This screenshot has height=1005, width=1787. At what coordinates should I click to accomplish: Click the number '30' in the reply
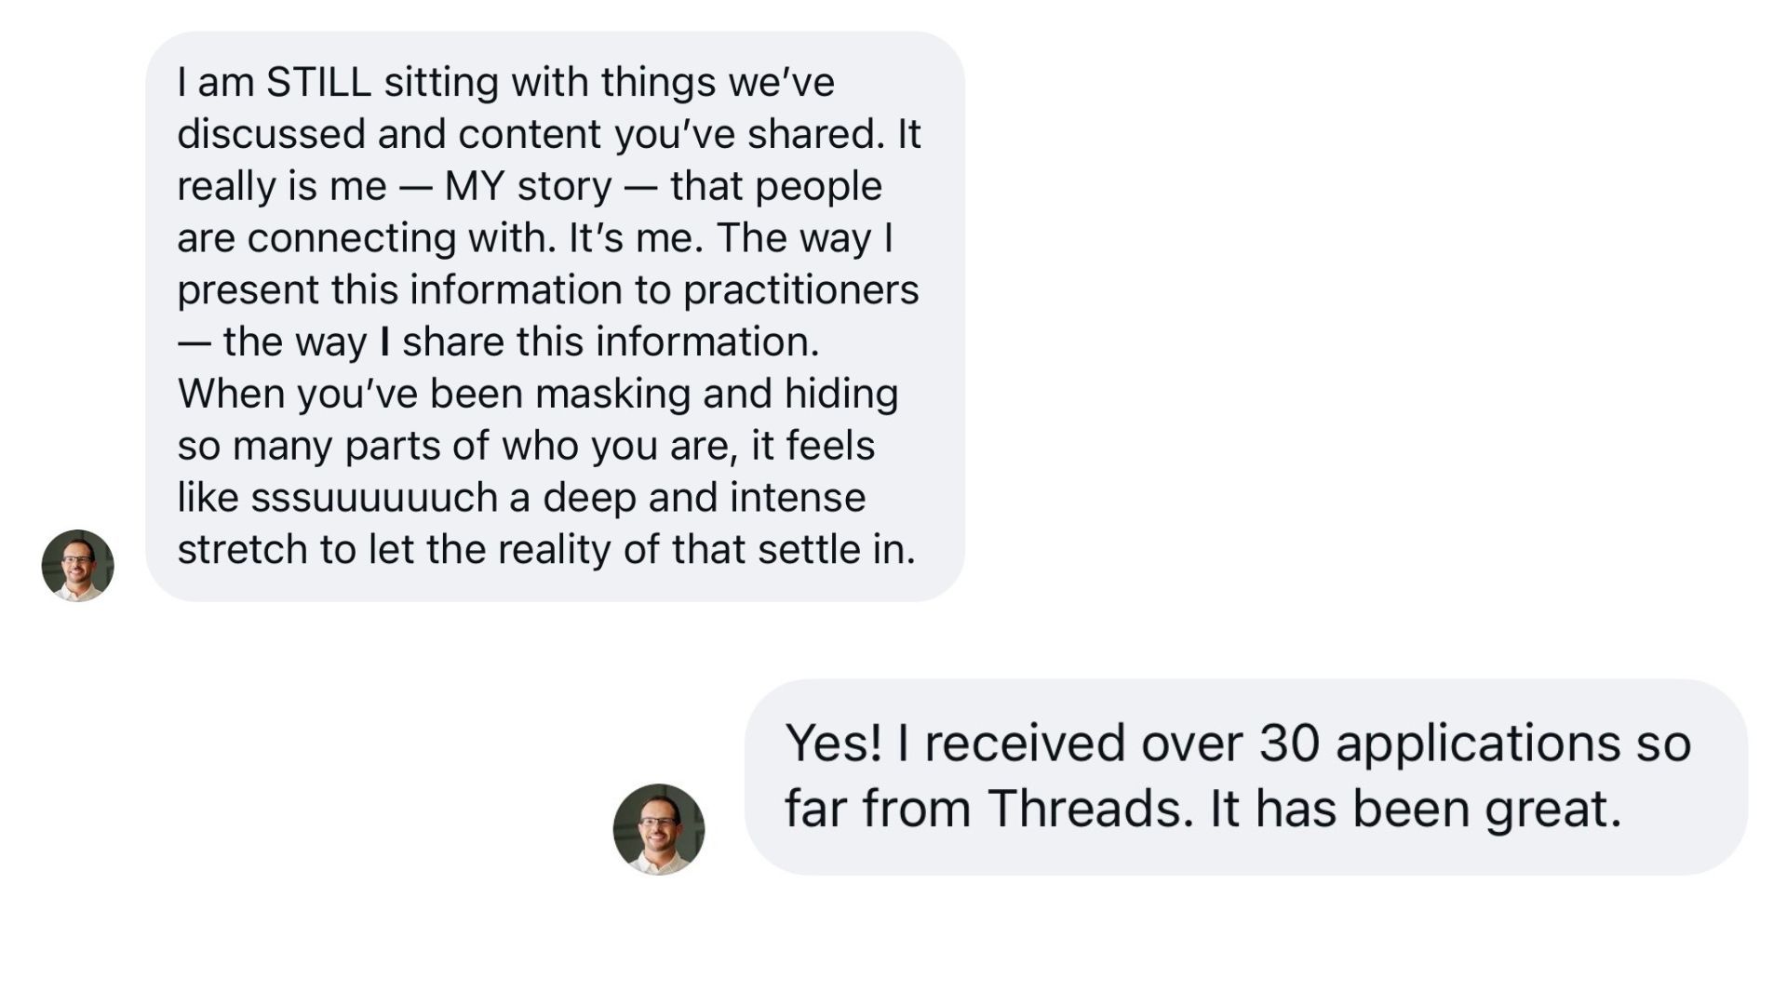click(x=1288, y=744)
